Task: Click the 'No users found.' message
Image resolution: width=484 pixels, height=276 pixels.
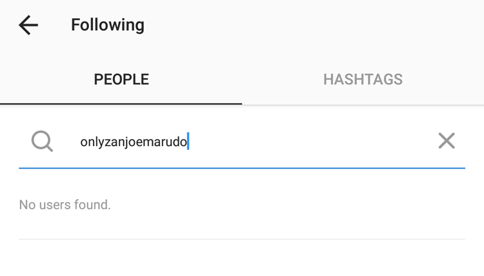Action: pyautogui.click(x=65, y=205)
